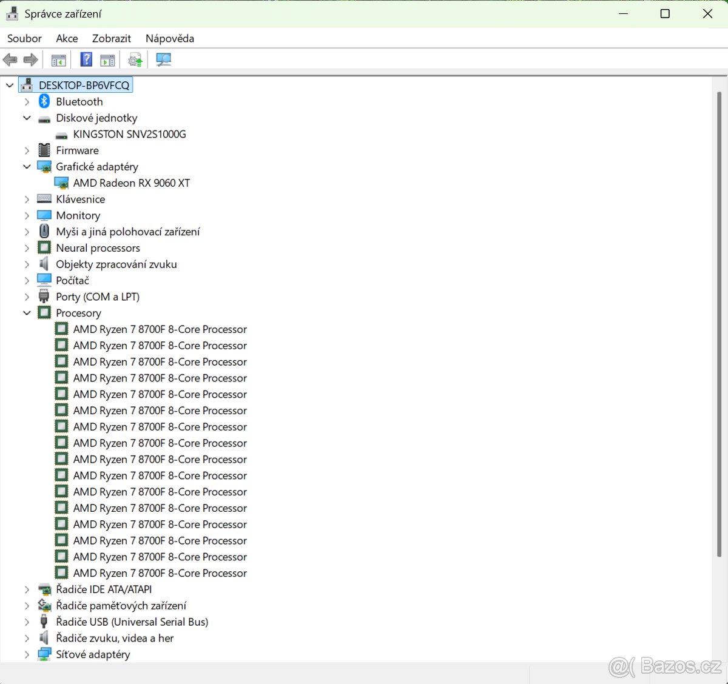Click the blue Help question mark icon
728x684 pixels.
click(x=87, y=59)
